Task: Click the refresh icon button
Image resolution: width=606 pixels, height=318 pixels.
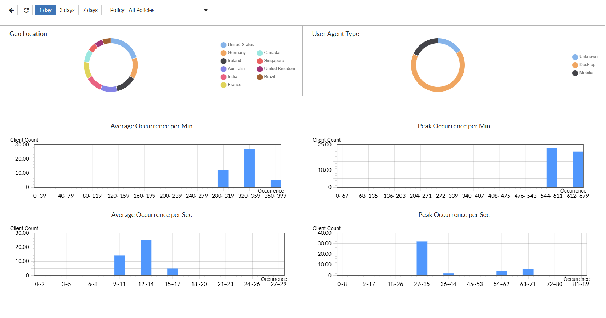Action: coord(26,10)
